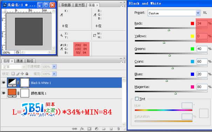Click the Blues value field showing 20
The width and height of the screenshot is (212, 132).
[x=202, y=74]
